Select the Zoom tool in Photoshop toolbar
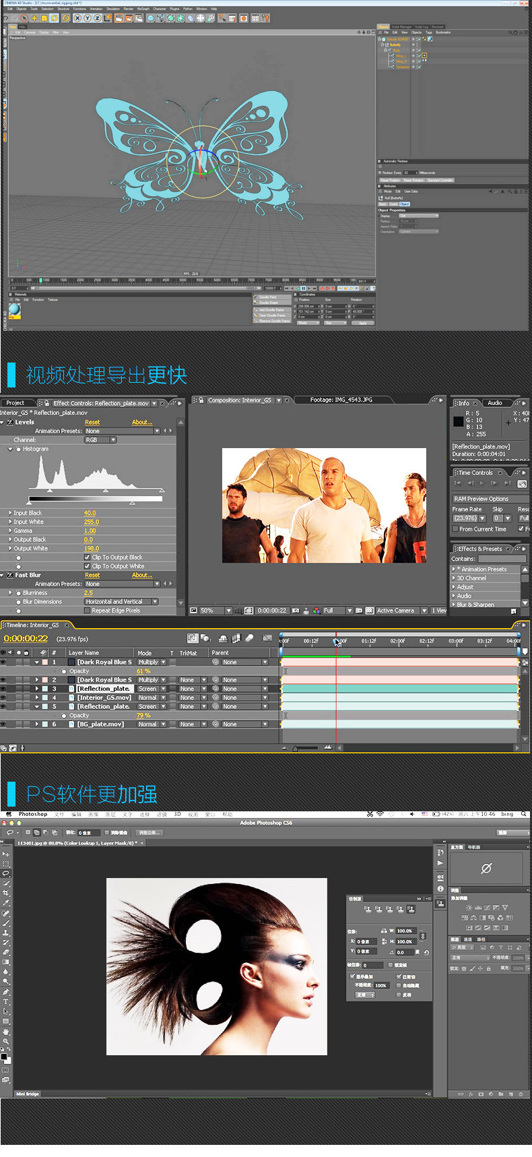 tap(6, 1041)
